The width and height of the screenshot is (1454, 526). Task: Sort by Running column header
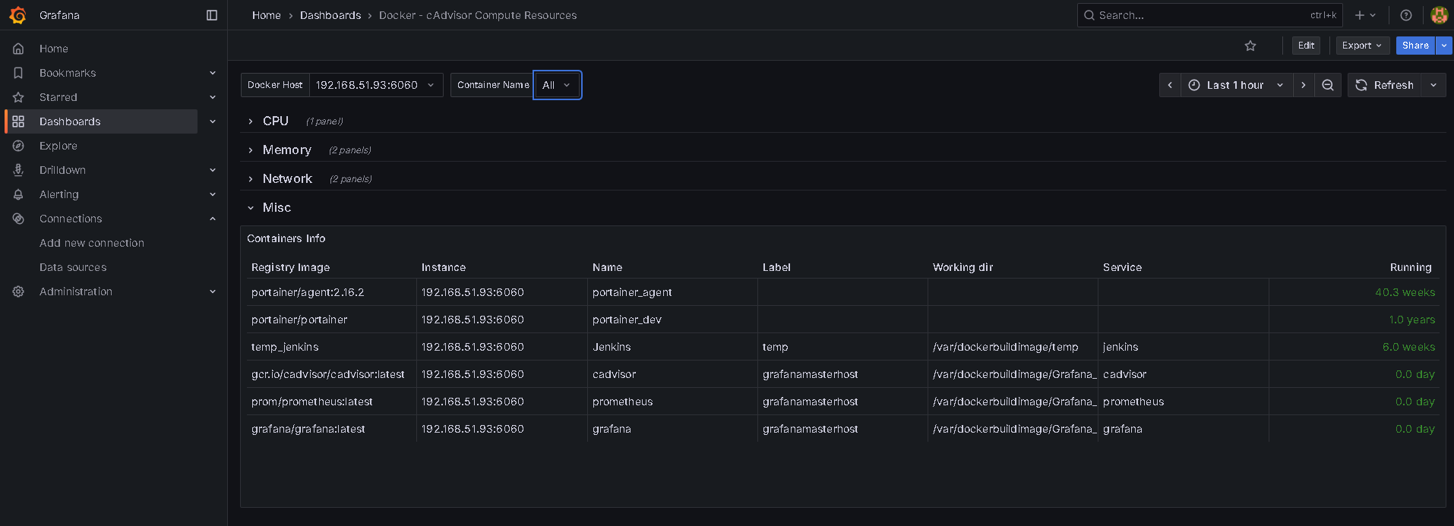[x=1411, y=267]
